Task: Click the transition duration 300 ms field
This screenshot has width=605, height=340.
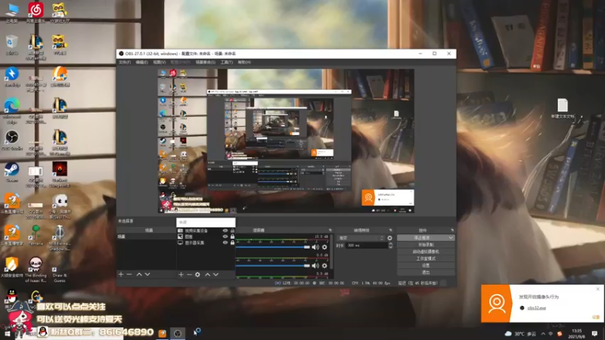Action: pyautogui.click(x=367, y=246)
